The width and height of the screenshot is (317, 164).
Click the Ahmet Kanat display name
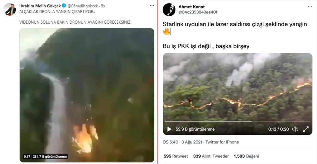[192, 7]
